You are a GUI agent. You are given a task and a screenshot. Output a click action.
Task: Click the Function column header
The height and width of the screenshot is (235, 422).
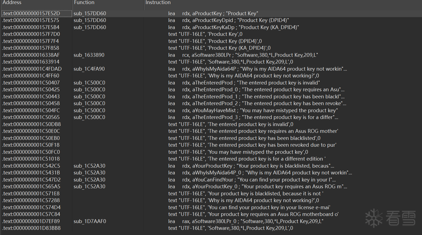84,2
